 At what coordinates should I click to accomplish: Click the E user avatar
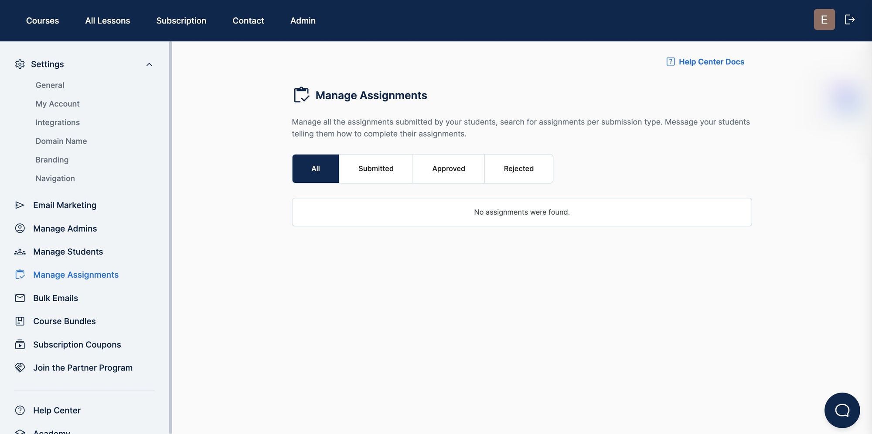pyautogui.click(x=824, y=20)
